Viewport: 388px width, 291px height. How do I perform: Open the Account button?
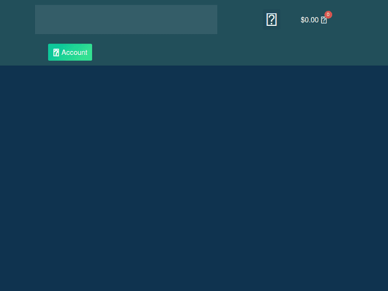click(x=70, y=52)
